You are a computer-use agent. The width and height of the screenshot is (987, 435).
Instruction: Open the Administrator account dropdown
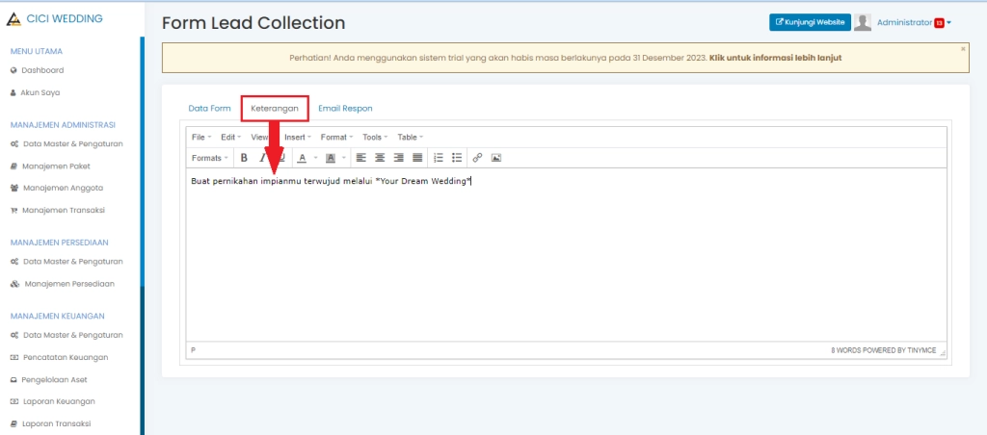click(x=914, y=22)
